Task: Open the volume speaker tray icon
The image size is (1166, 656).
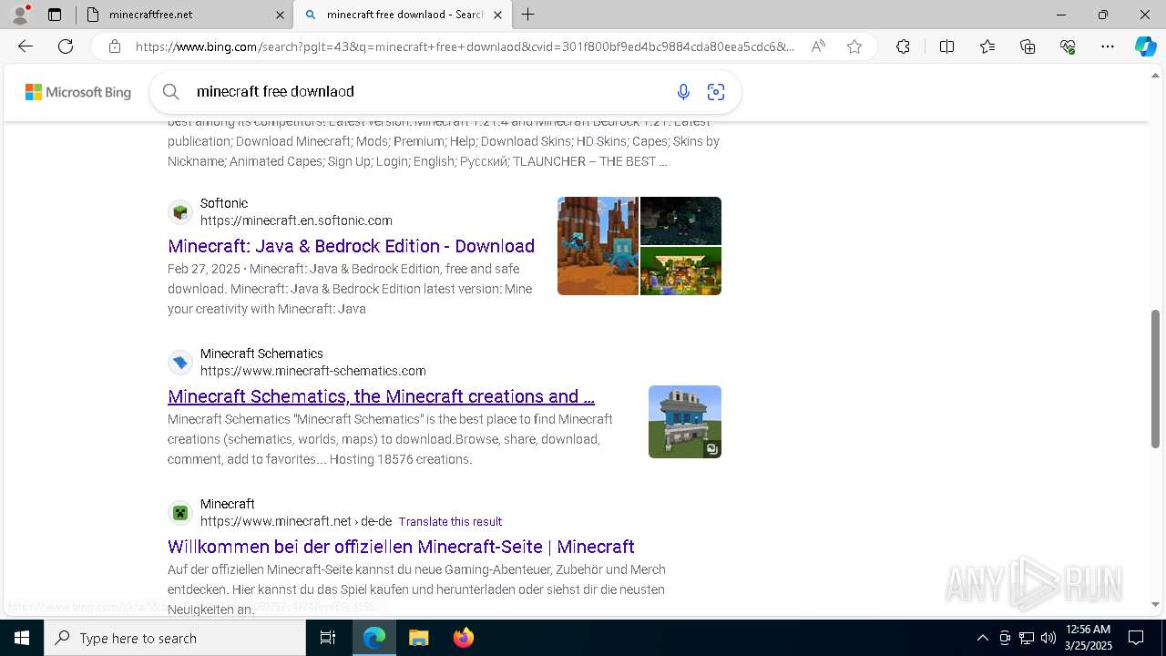Action: [x=1048, y=638]
